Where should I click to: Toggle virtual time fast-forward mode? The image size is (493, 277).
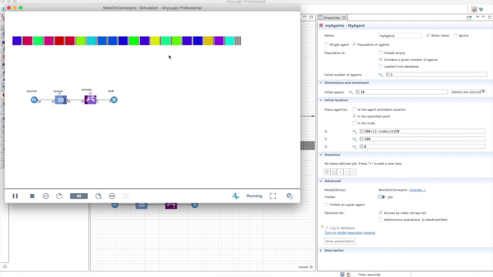(112, 196)
